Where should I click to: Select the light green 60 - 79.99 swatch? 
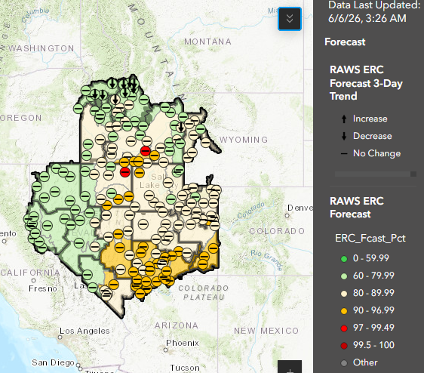[344, 276]
